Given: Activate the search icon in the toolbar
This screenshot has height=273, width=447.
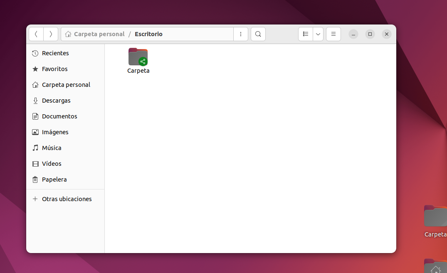Looking at the screenshot, I should tap(258, 34).
